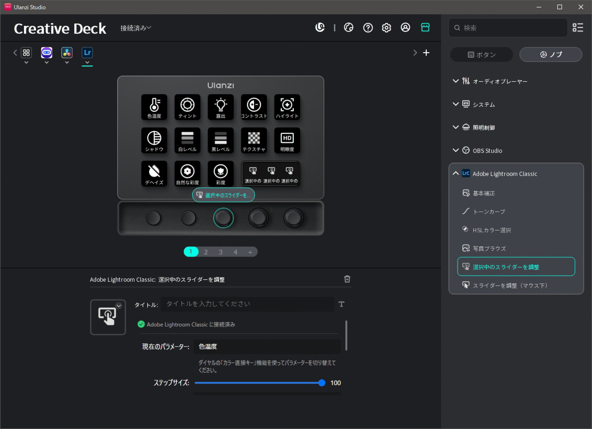The height and width of the screenshot is (429, 592).
Task: Choose 選択中のスライダーを調整 action
Action: click(516, 267)
